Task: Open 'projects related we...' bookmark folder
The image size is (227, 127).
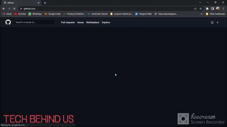Action: [121, 14]
